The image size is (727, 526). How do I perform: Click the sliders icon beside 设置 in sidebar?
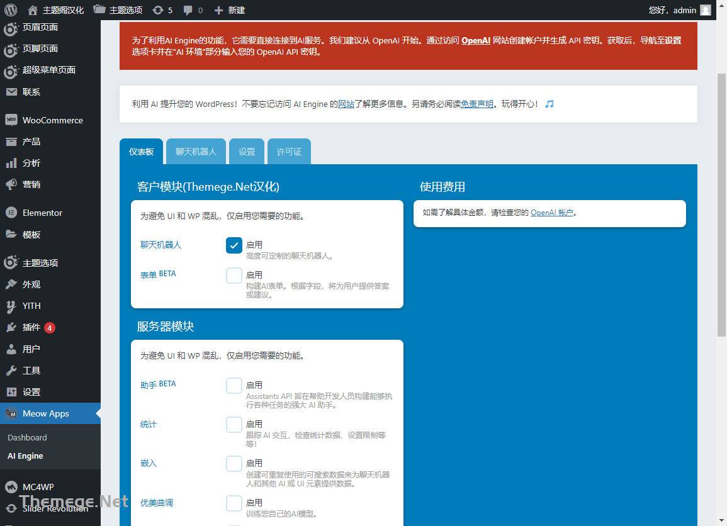(11, 392)
